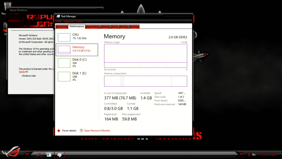Viewport: 282px width, 159px height.
Task: Switch to the Processes tab
Action: [x=62, y=27]
